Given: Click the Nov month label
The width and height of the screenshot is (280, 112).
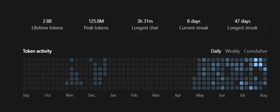Looking at the screenshot, I should (x=69, y=95).
